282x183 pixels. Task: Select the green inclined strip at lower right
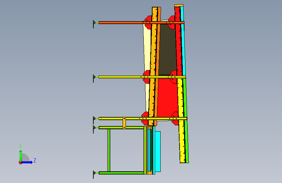[186, 121]
